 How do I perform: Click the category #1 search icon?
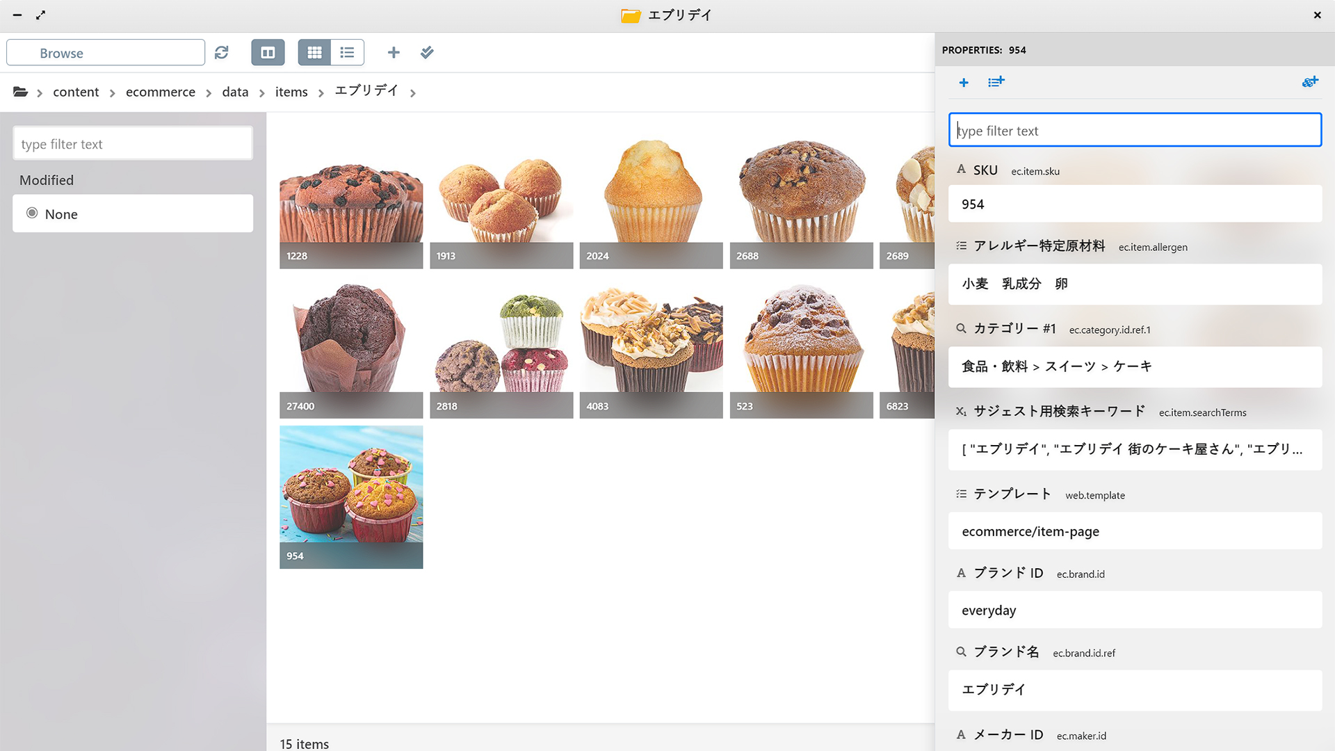961,328
